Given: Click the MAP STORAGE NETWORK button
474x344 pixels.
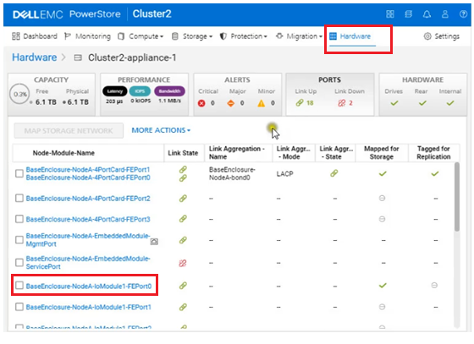Looking at the screenshot, I should click(69, 131).
